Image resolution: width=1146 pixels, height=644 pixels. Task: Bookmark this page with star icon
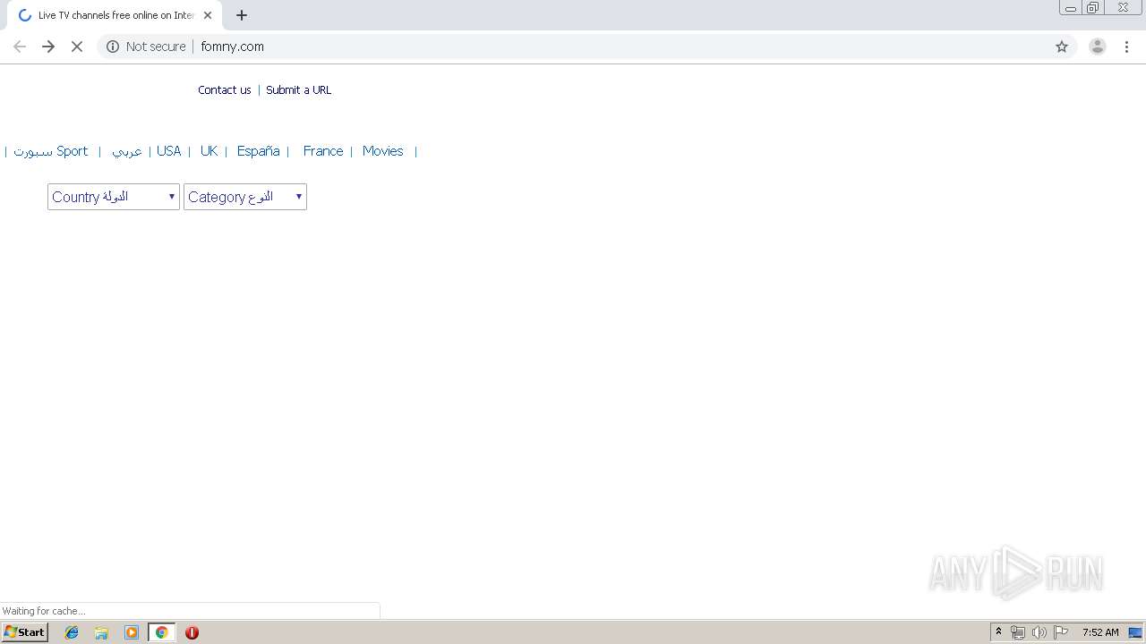coord(1062,47)
